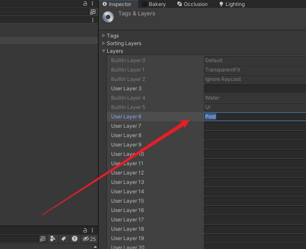Click the User Layer 15 name field
This screenshot has height=249, width=306.
click(255, 201)
